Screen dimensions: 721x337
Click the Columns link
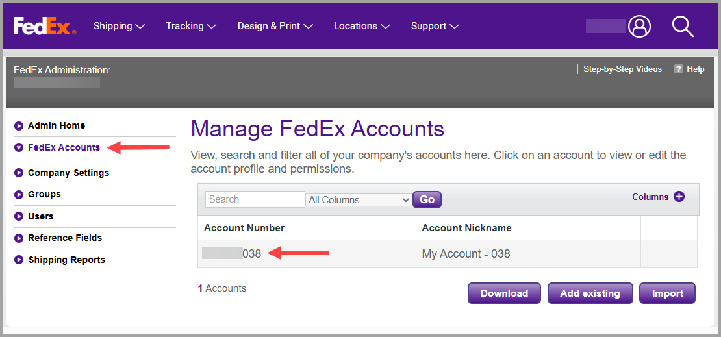point(650,197)
